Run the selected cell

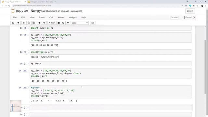point(52,23)
